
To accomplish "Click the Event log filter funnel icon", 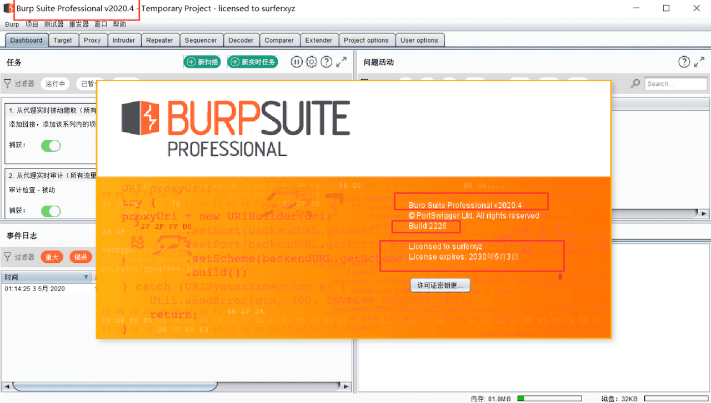I will click(x=8, y=257).
